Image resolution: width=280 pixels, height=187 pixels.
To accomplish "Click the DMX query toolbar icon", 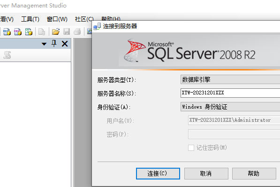I will (18, 32).
